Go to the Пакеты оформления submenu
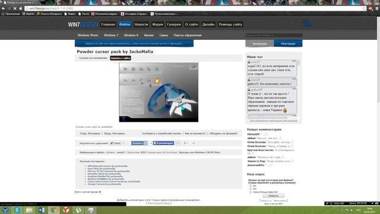The image size is (380, 214). click(188, 35)
